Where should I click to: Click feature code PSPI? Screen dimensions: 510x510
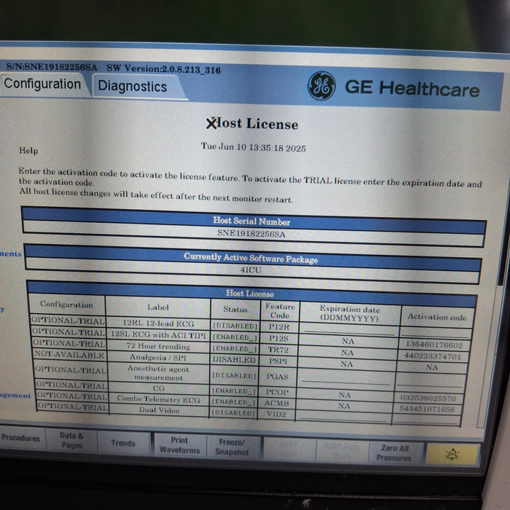pyautogui.click(x=278, y=361)
